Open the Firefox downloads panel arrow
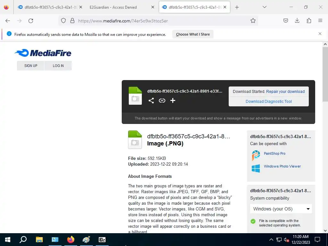The image size is (328, 246). (297, 20)
